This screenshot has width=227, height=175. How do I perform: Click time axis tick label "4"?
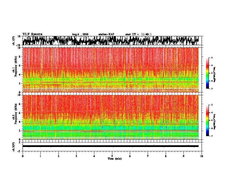tap(94, 156)
